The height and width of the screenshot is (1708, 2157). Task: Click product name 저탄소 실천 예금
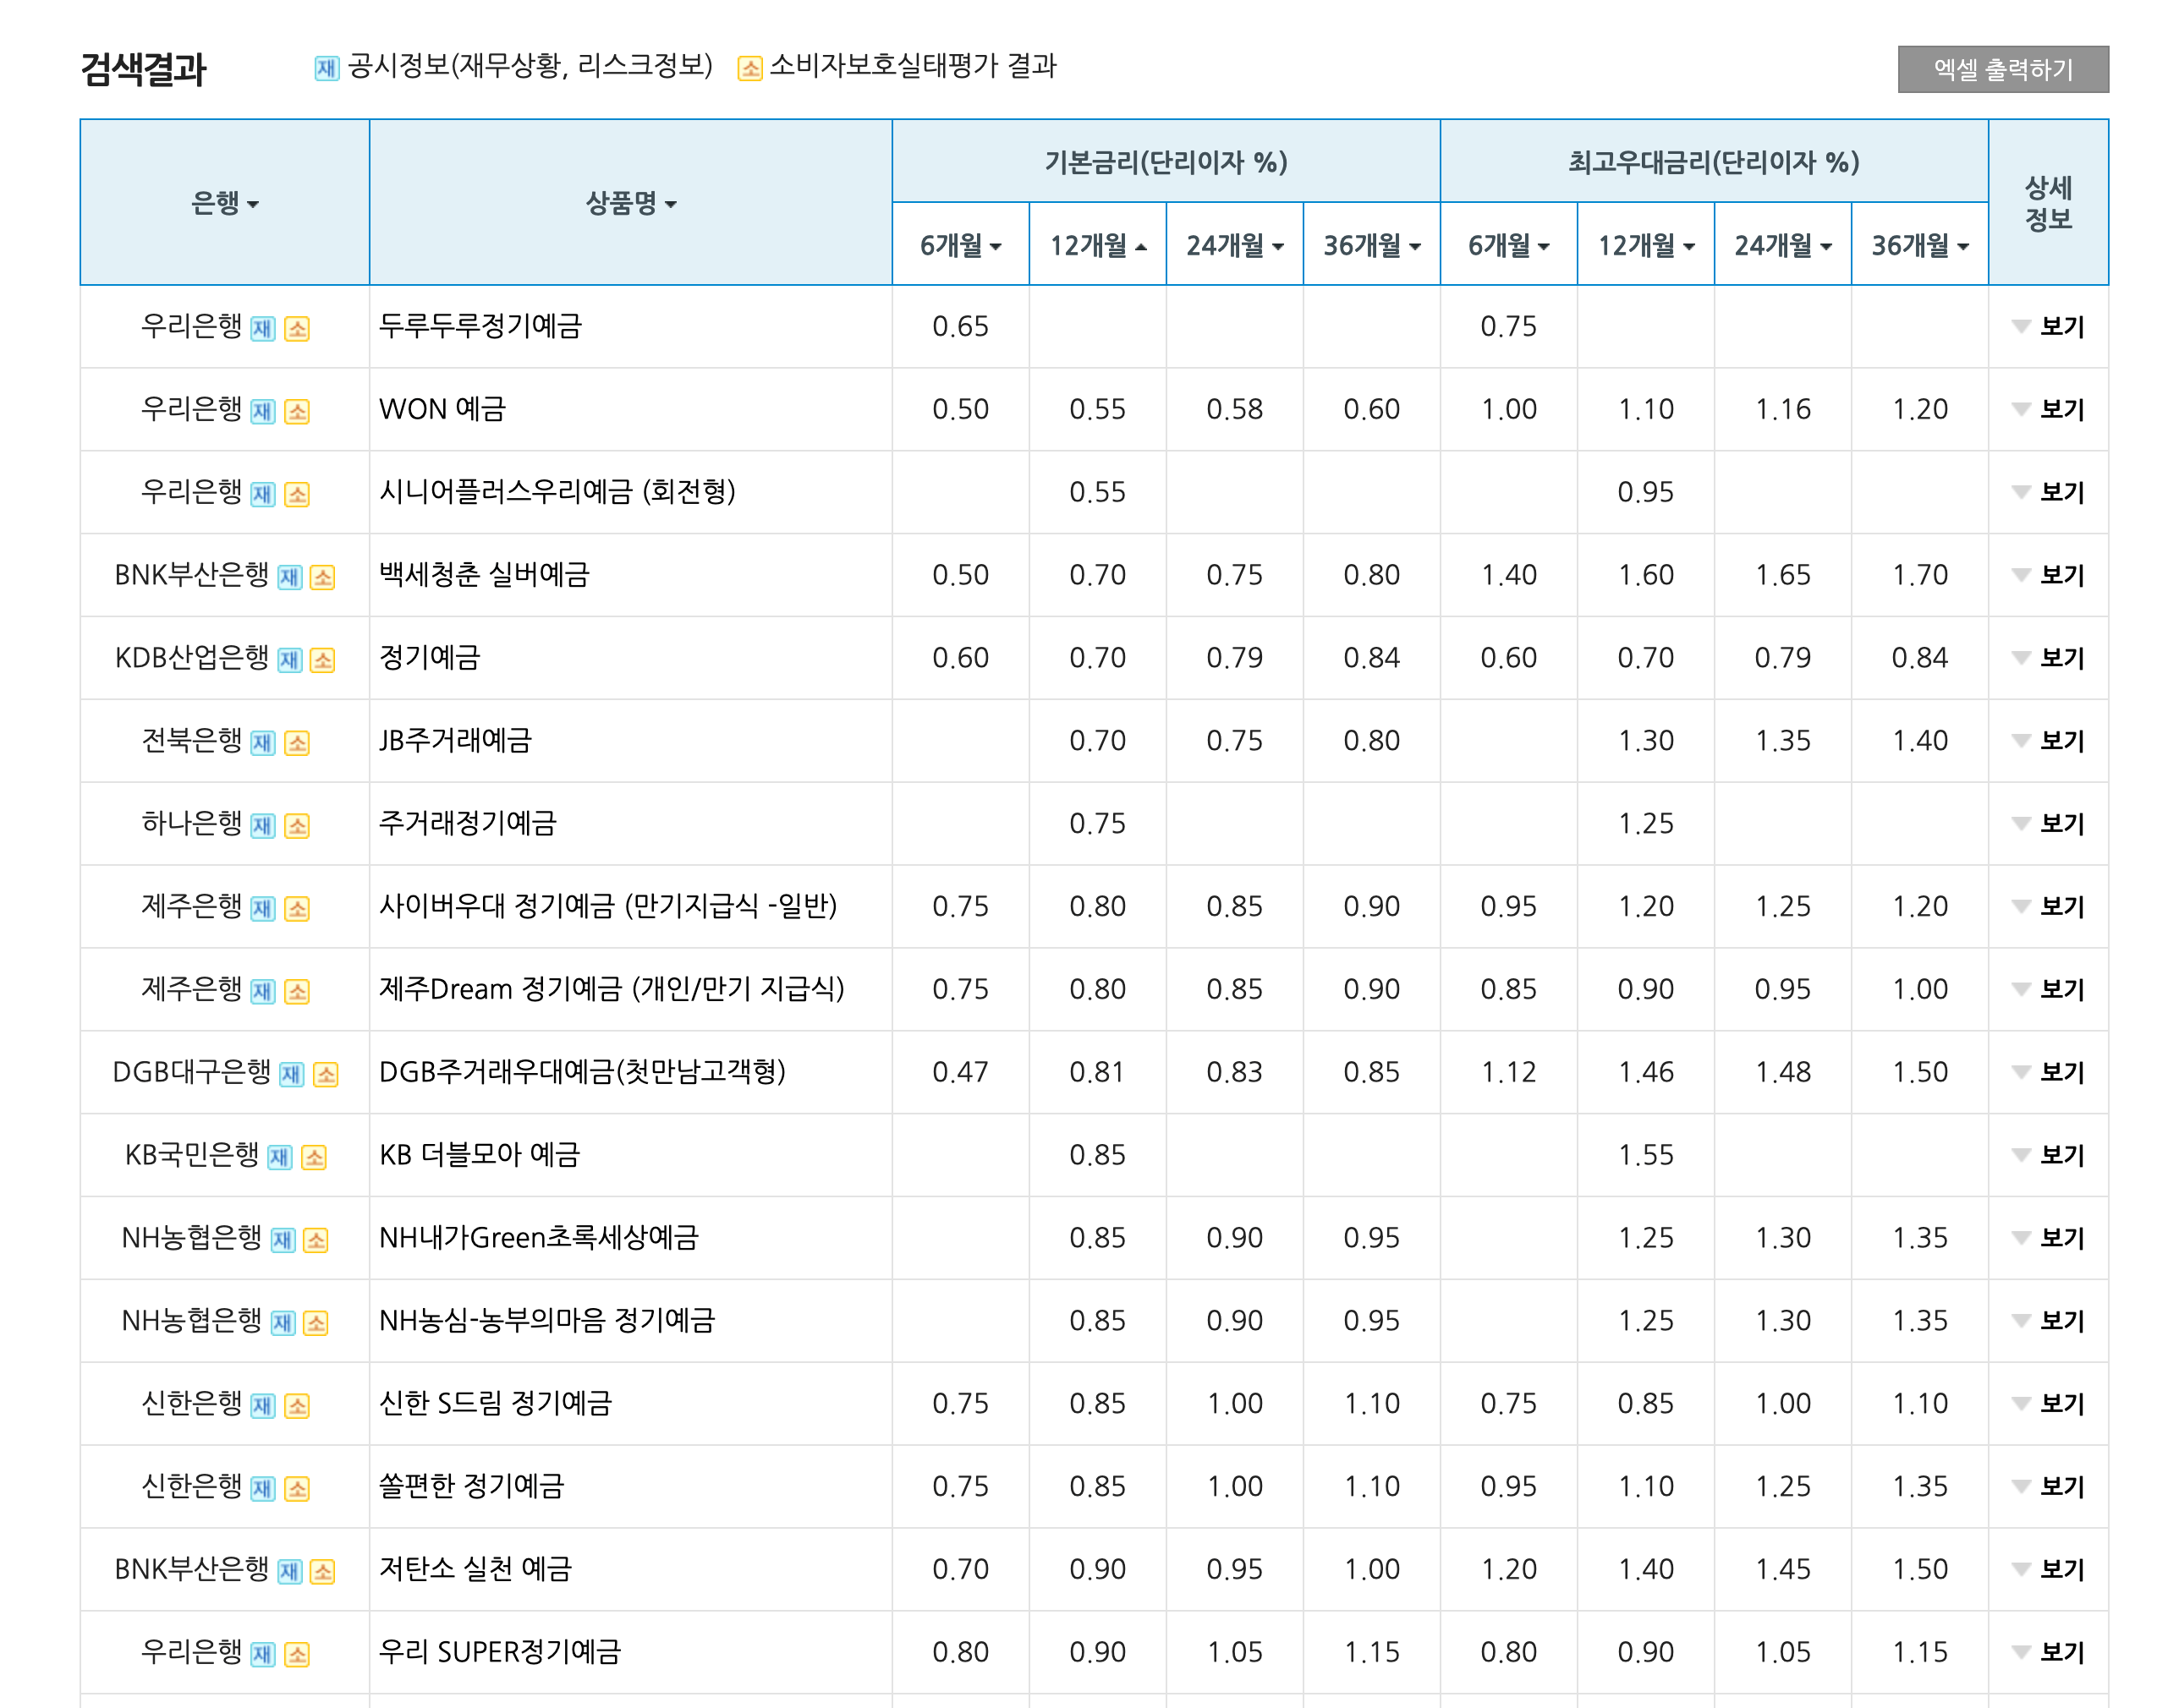click(x=475, y=1569)
